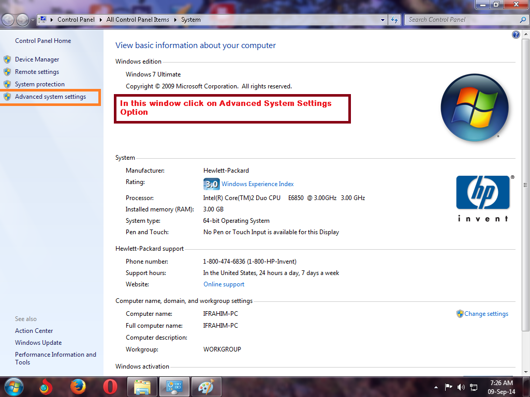
Task: Open the address bar history dropdown
Action: point(382,20)
